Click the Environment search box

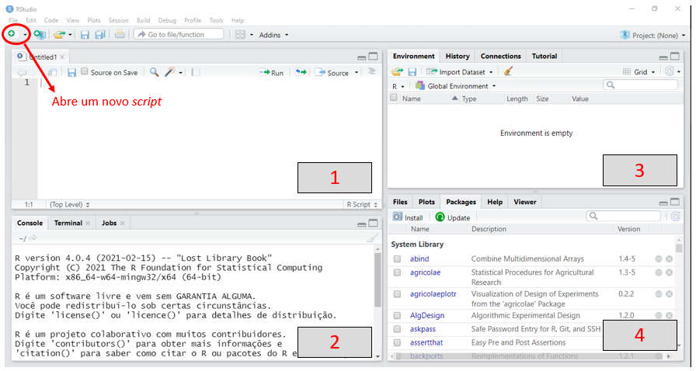(641, 85)
